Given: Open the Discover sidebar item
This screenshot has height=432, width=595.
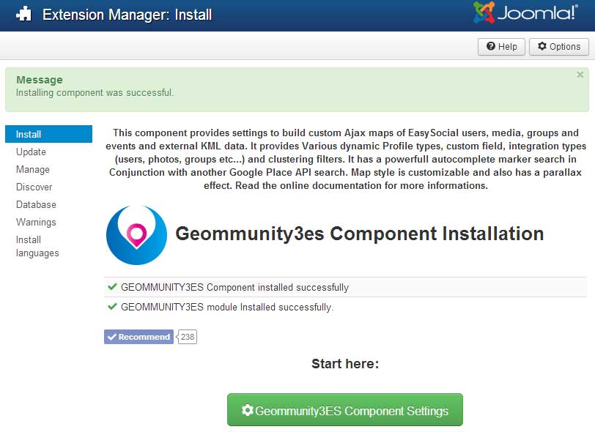Looking at the screenshot, I should tap(34, 187).
